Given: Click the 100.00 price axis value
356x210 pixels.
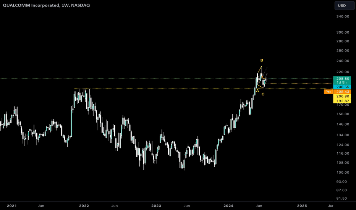Looking at the screenshot, I should (x=343, y=172).
